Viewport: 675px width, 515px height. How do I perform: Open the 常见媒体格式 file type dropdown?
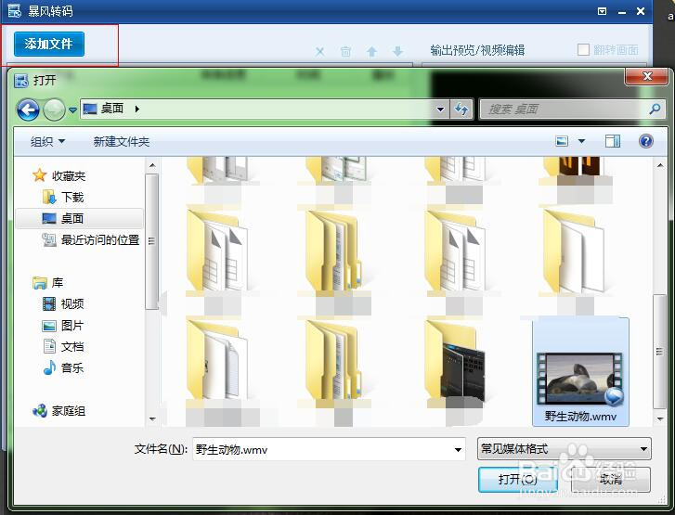[564, 449]
